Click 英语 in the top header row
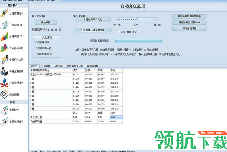The width and height of the screenshot is (227, 152). 100,70
